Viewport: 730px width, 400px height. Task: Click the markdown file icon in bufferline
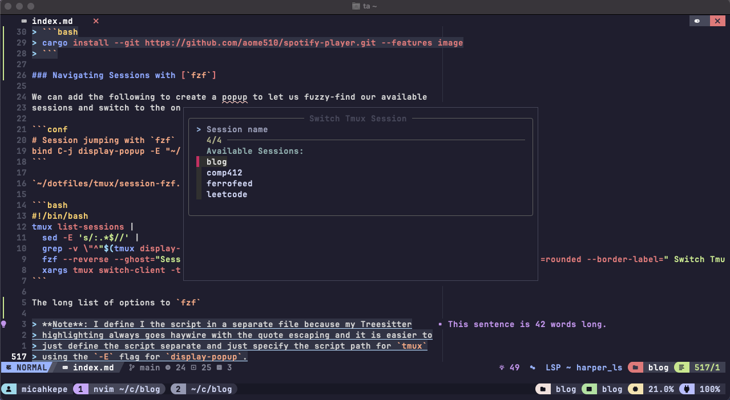click(24, 21)
